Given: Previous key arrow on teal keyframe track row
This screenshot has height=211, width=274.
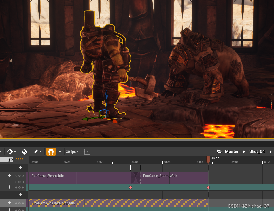Looking at the screenshot, I should [x=16, y=187].
